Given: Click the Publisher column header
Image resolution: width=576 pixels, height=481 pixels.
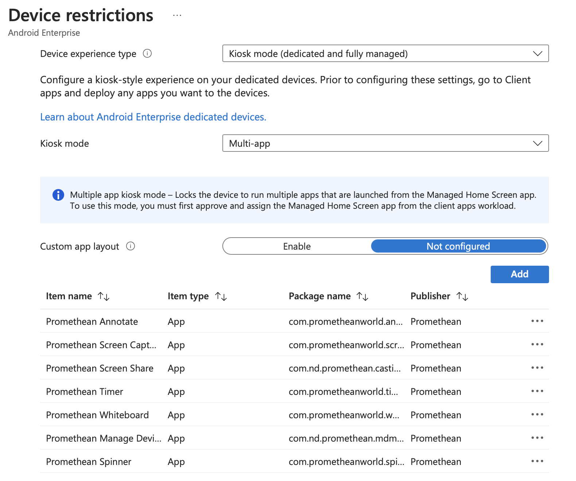Looking at the screenshot, I should click(430, 296).
